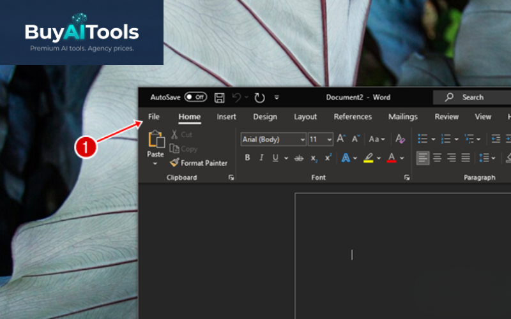
Task: Open the Design tab
Action: tap(265, 117)
